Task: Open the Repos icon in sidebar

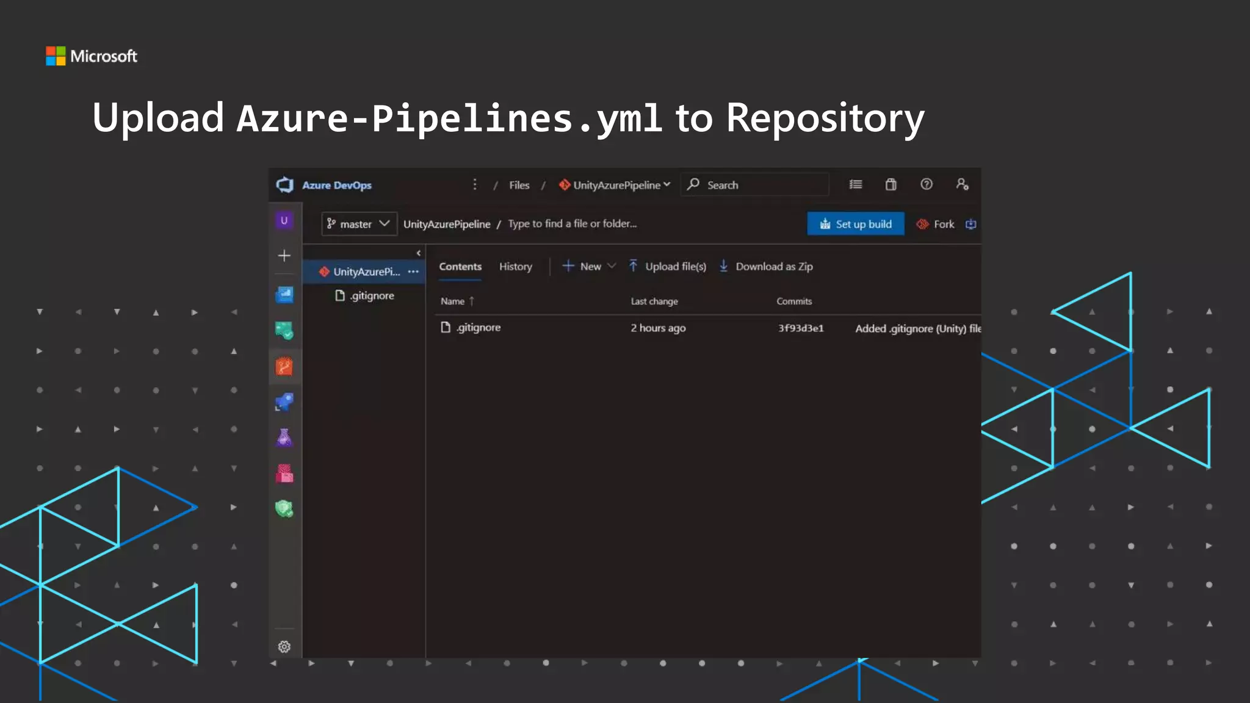Action: (x=284, y=366)
